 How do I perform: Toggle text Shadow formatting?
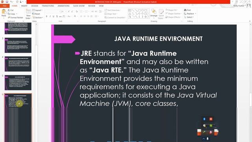pyautogui.click(x=57, y=16)
